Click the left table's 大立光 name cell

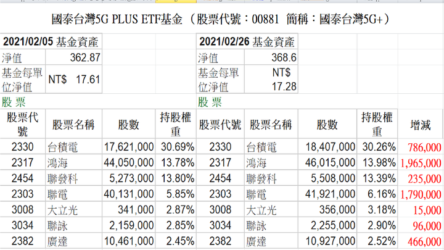pyautogui.click(x=73, y=210)
